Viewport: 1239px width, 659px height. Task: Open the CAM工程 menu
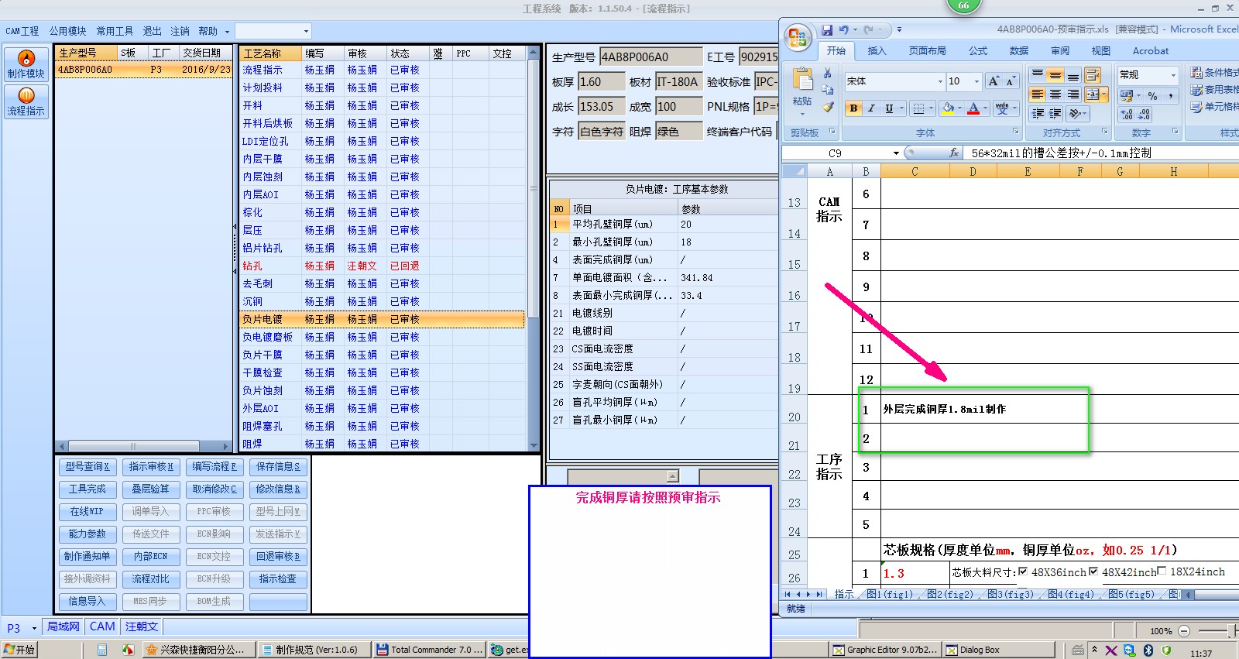pos(22,31)
